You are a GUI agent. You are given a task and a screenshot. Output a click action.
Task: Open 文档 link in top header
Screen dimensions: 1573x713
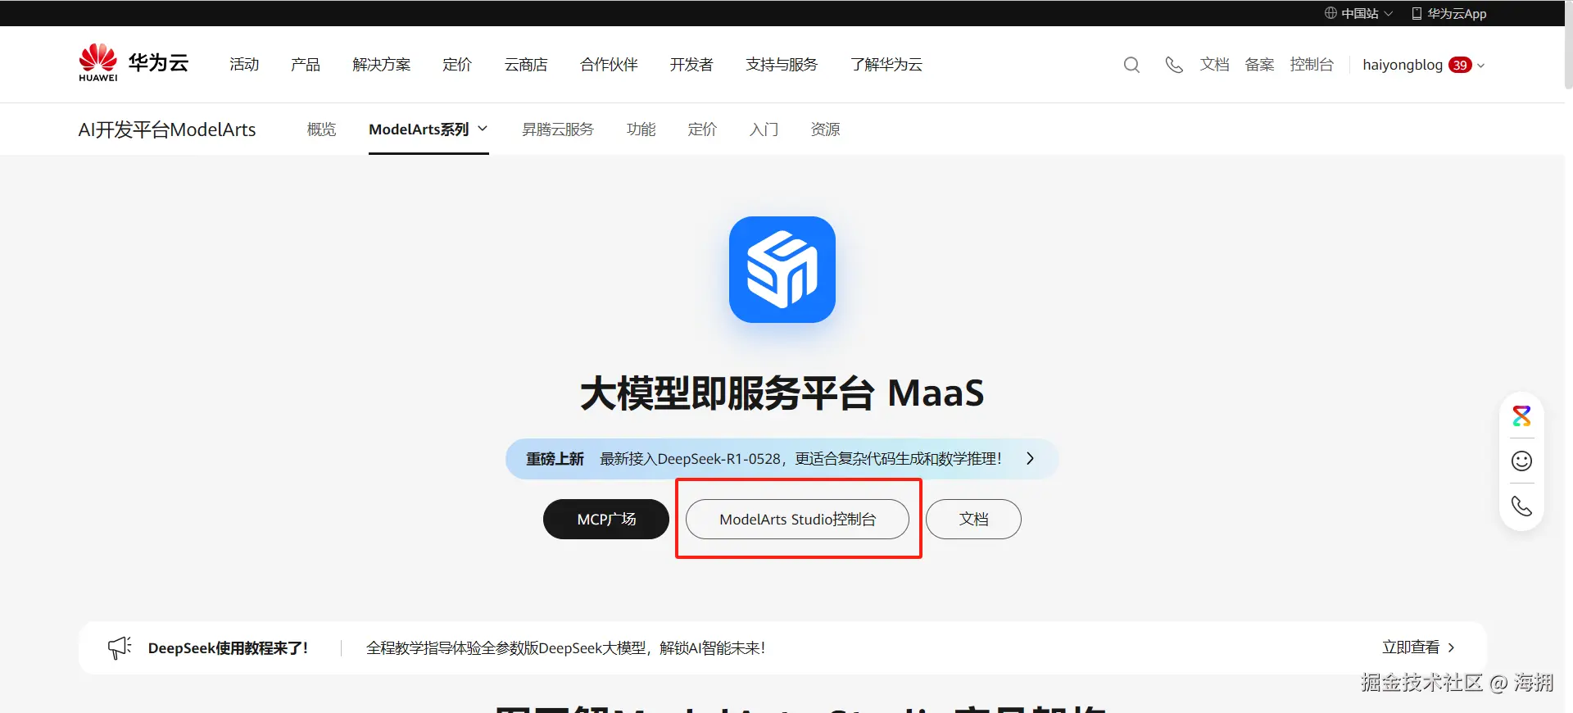coord(1214,65)
